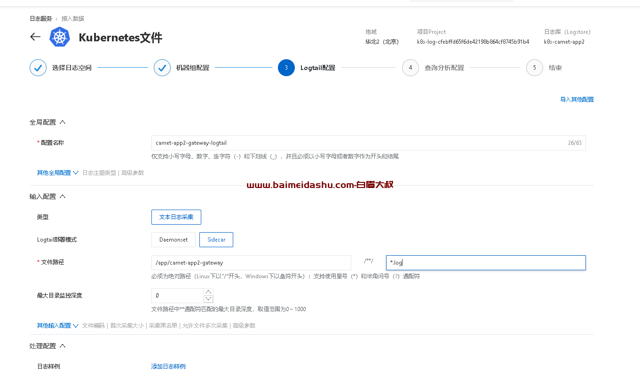Expand 其他输入配置 options
640x376 pixels.
57,326
